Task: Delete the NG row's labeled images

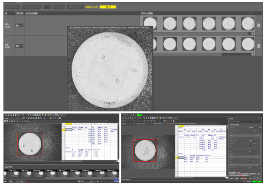Action: pos(258,26)
